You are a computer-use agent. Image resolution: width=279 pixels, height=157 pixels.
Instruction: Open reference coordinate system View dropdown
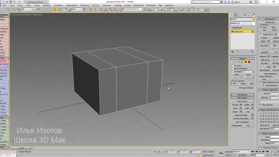click(x=77, y=9)
